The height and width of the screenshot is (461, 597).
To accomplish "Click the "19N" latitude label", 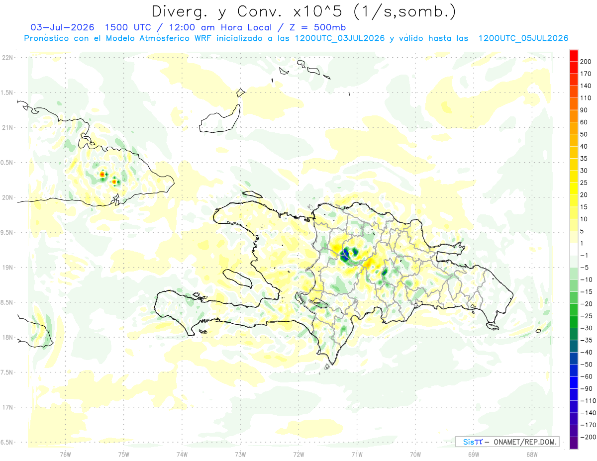I will click(7, 268).
